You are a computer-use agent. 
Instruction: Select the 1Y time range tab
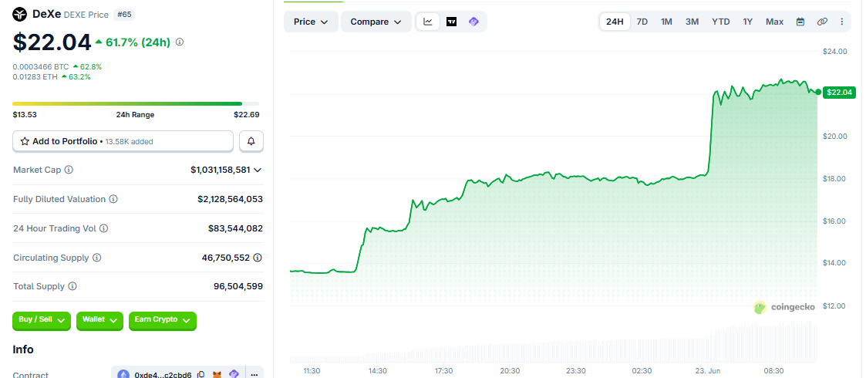pyautogui.click(x=748, y=22)
